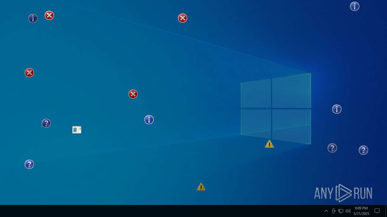
Task: Open the clock showing 9:09 PM
Action: point(361,211)
